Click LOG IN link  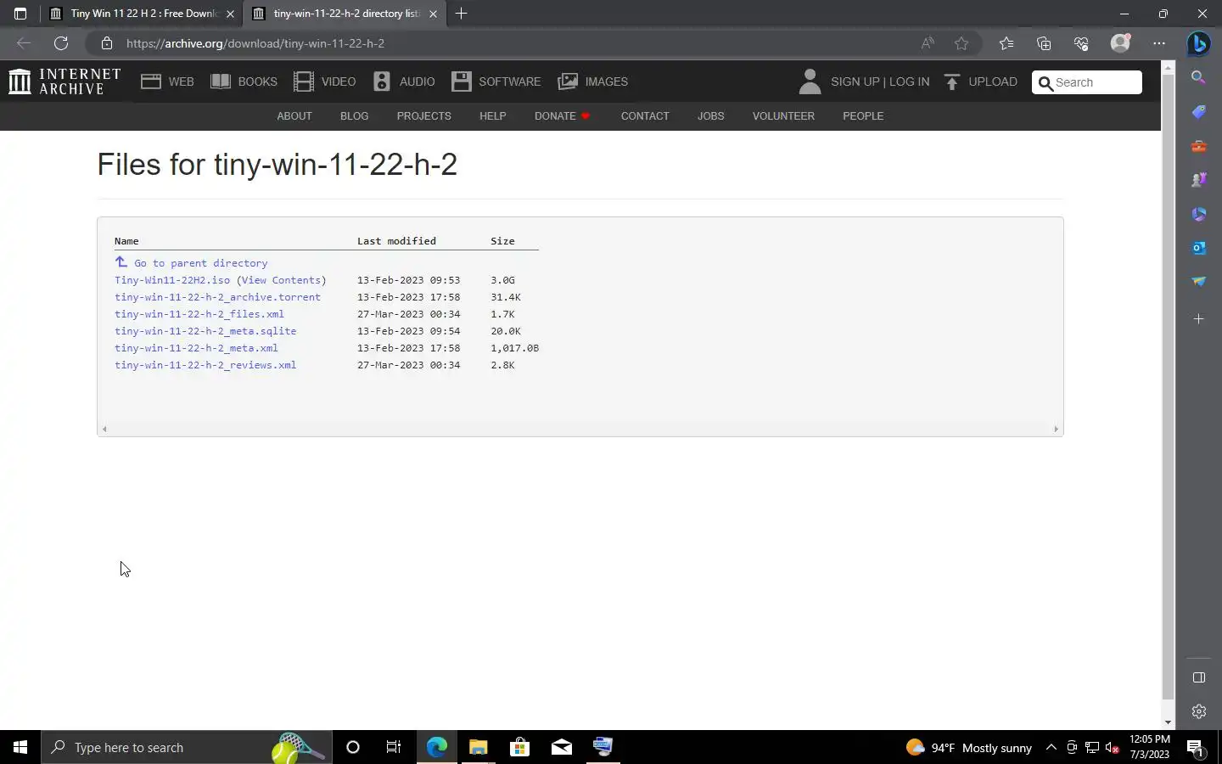pyautogui.click(x=910, y=81)
